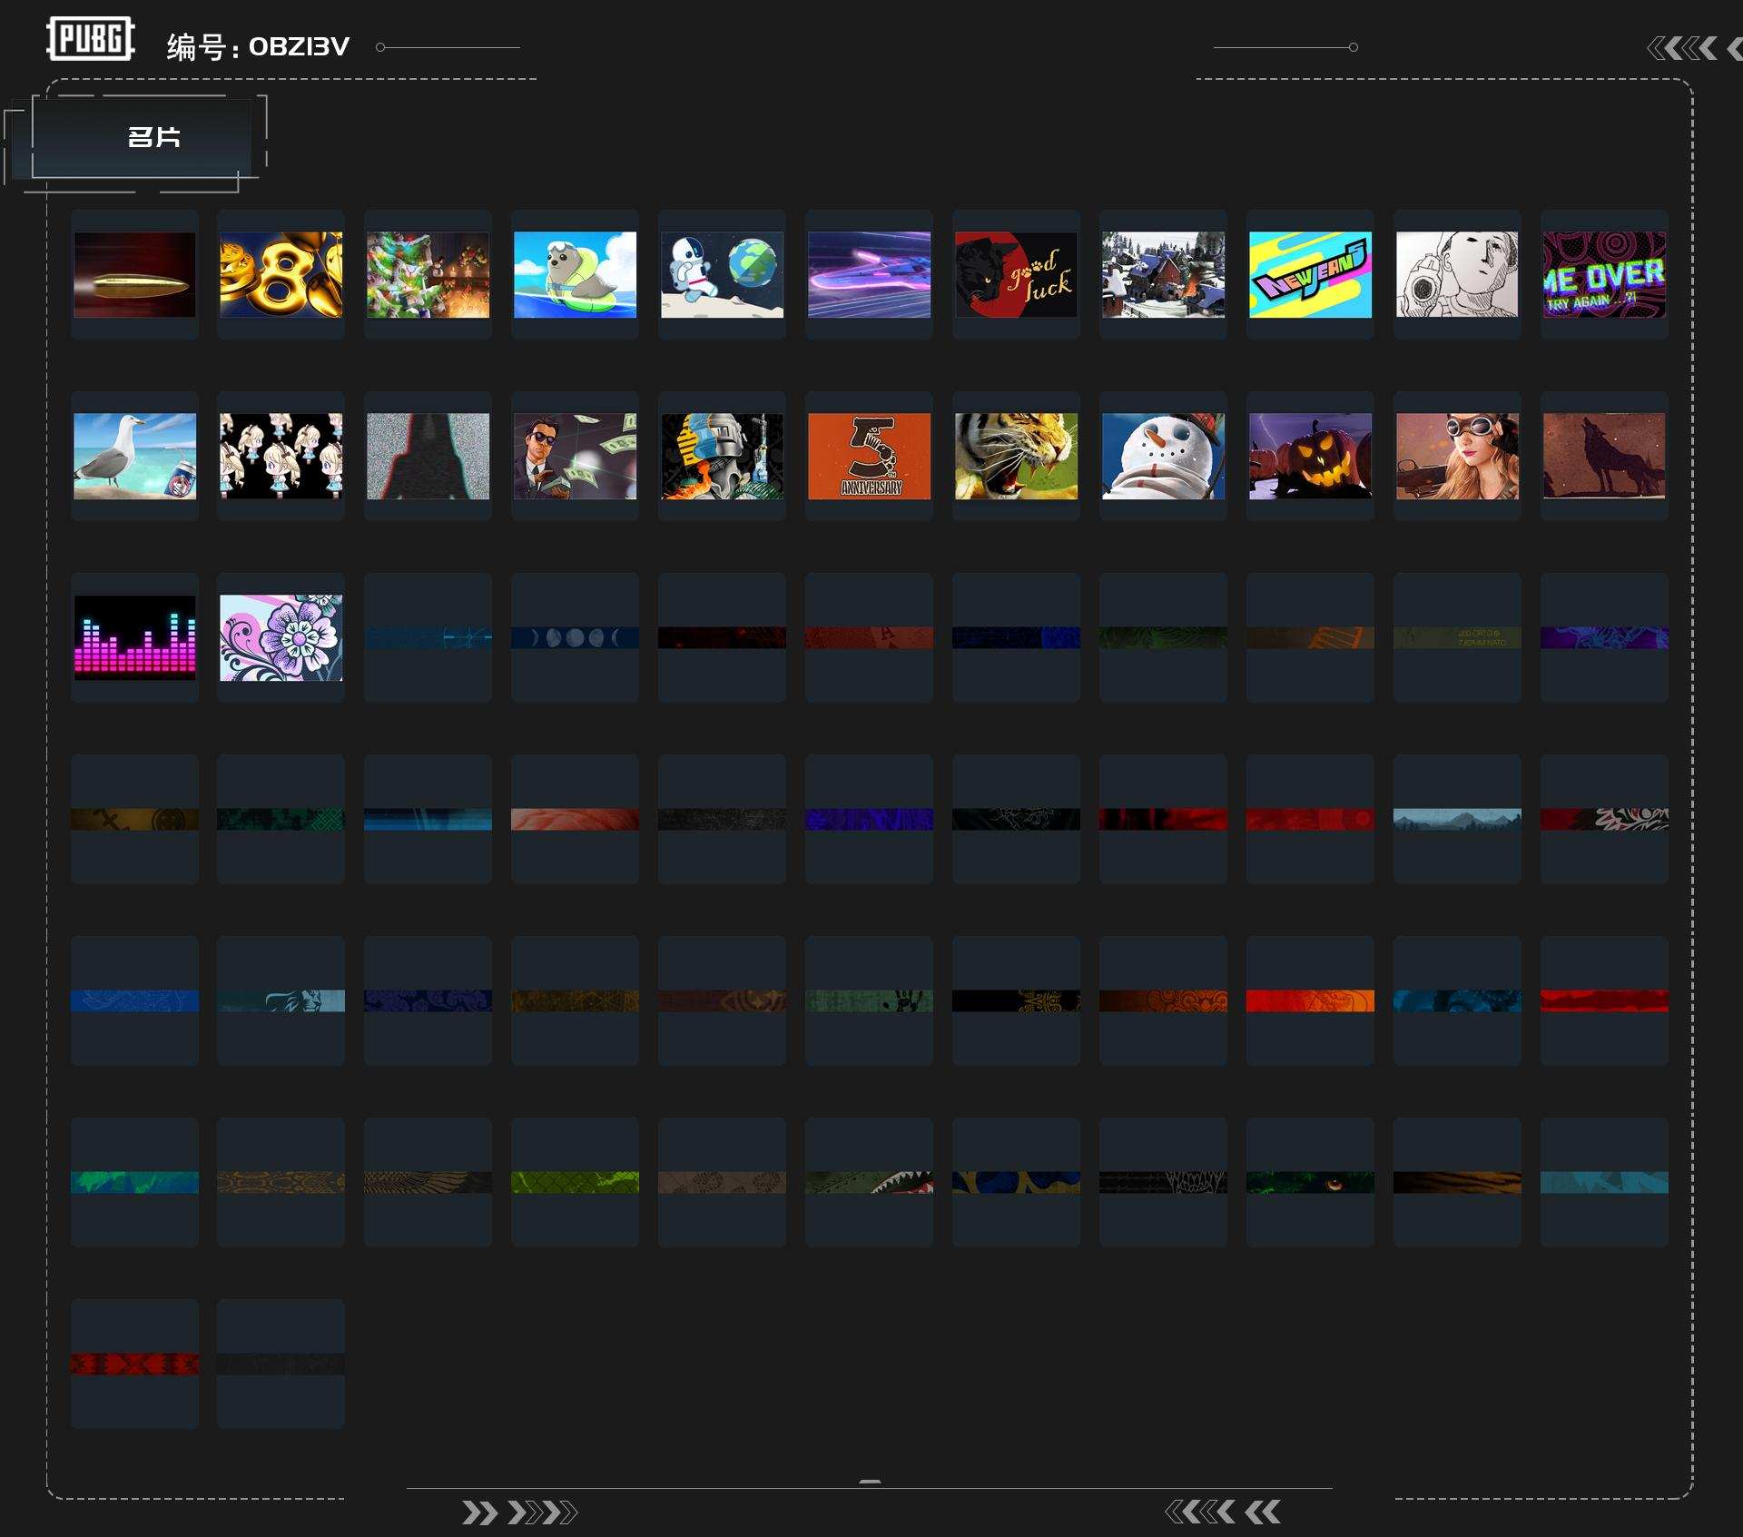The image size is (1743, 1537).
Task: Select the jack-o'-lantern pumpkin nameplate
Action: coord(1311,456)
